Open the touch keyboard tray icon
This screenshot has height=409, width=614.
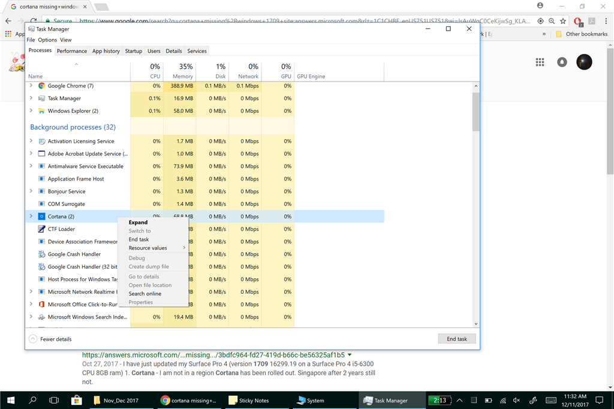[x=551, y=401]
